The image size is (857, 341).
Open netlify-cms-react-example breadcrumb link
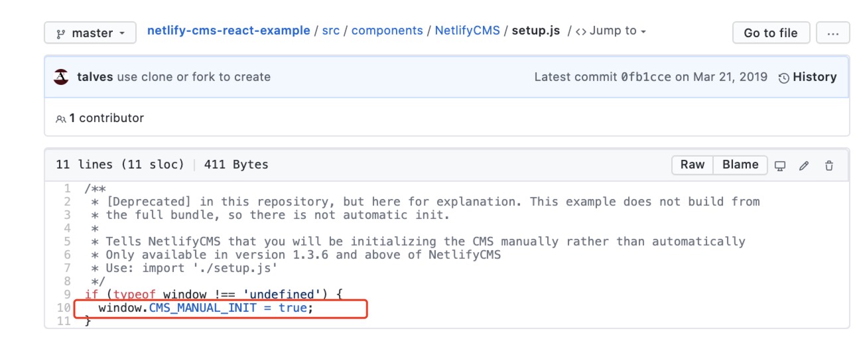click(x=228, y=31)
